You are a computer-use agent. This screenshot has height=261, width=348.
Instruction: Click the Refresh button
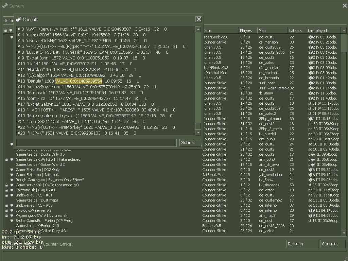pyautogui.click(x=302, y=244)
